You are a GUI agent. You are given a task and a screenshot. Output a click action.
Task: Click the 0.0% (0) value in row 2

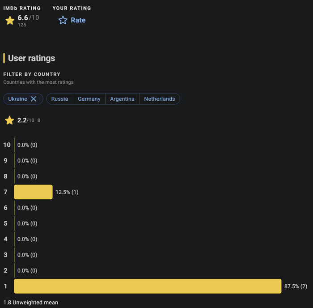[27, 270]
